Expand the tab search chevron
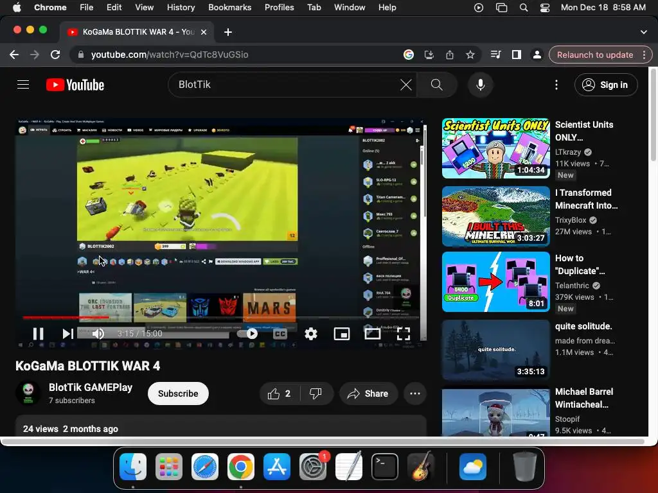658x493 pixels. point(643,32)
